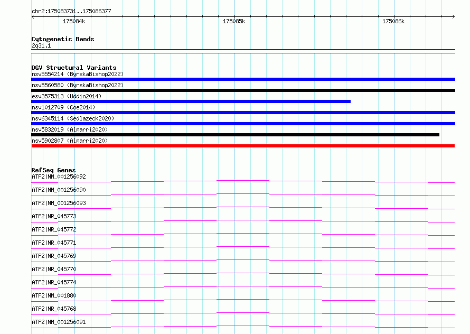Click the blue bar of nsv5554214
The width and height of the screenshot is (470, 334).
point(243,79)
